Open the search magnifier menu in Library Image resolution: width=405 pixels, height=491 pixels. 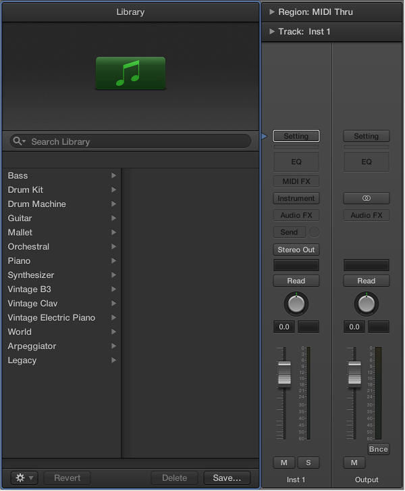20,141
